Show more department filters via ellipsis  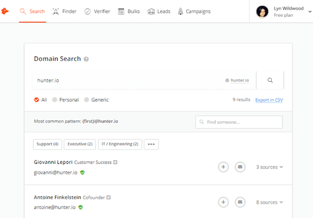coord(151,144)
